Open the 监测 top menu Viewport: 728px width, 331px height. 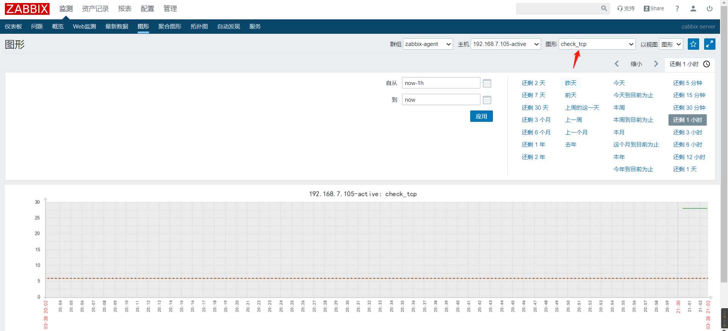tap(66, 8)
